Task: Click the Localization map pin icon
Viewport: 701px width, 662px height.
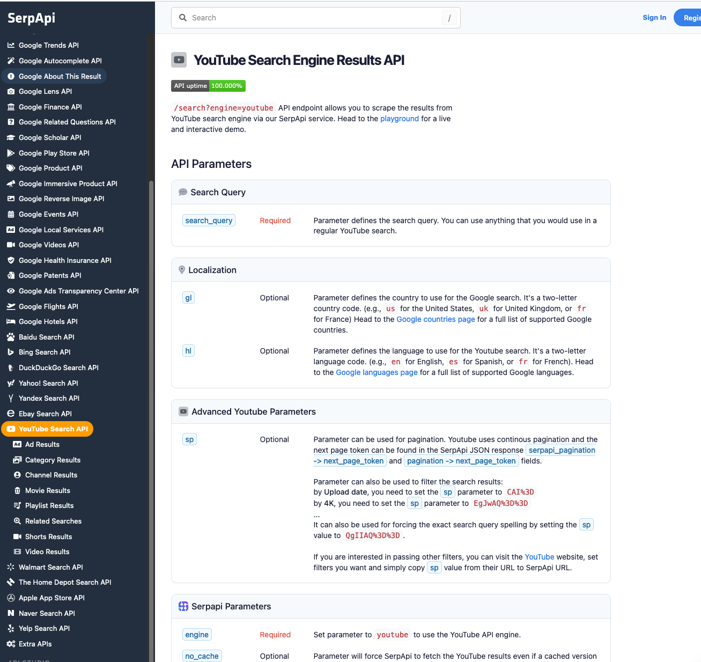Action: [182, 270]
